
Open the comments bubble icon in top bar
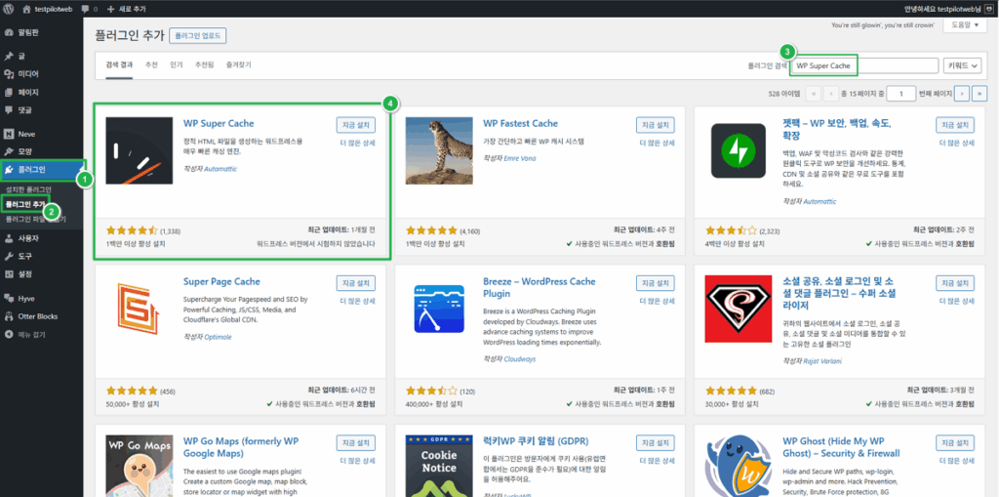click(x=87, y=9)
